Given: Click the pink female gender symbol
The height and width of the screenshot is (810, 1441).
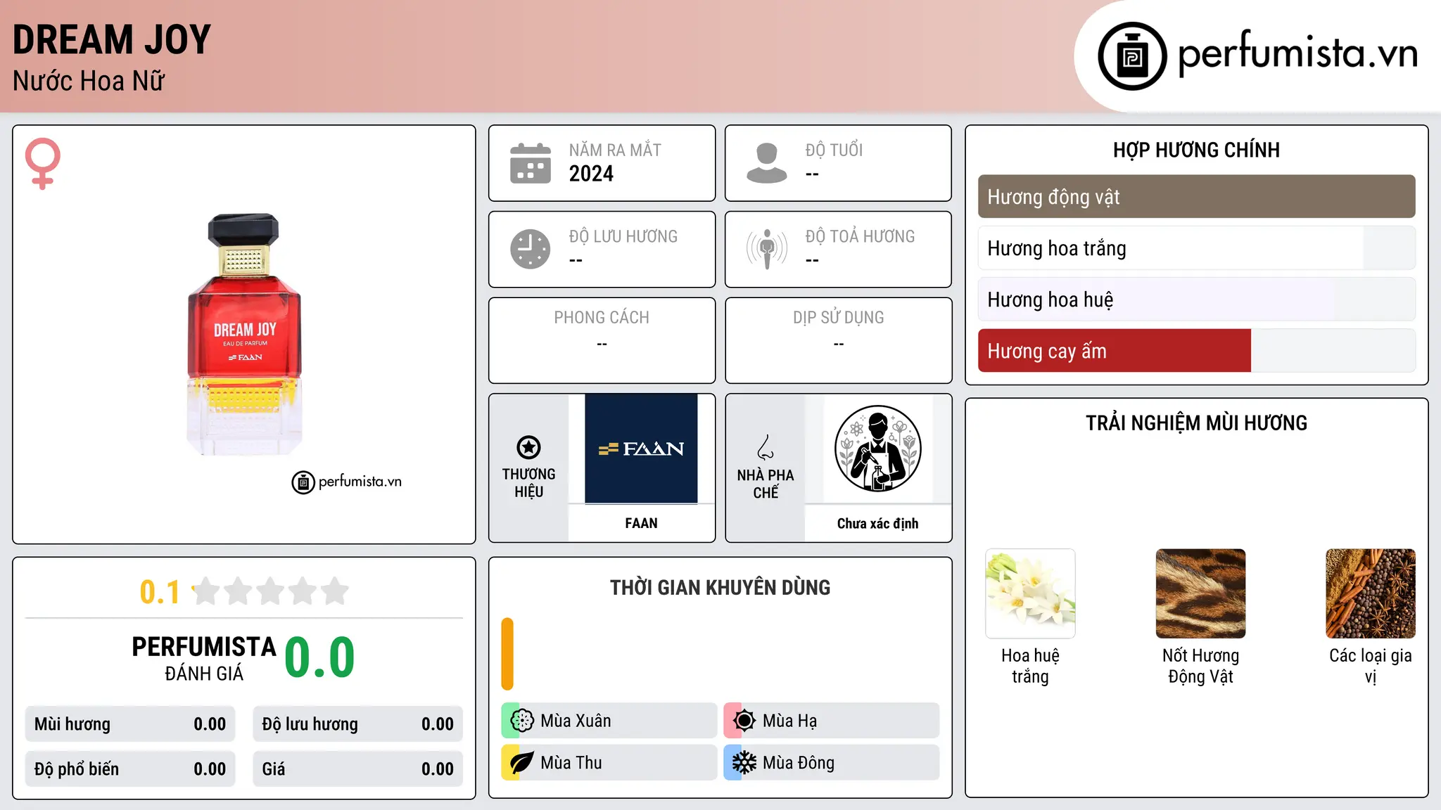Looking at the screenshot, I should click(x=43, y=163).
